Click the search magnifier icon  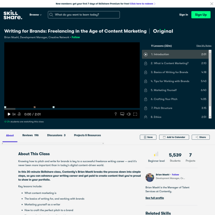click(51, 15)
